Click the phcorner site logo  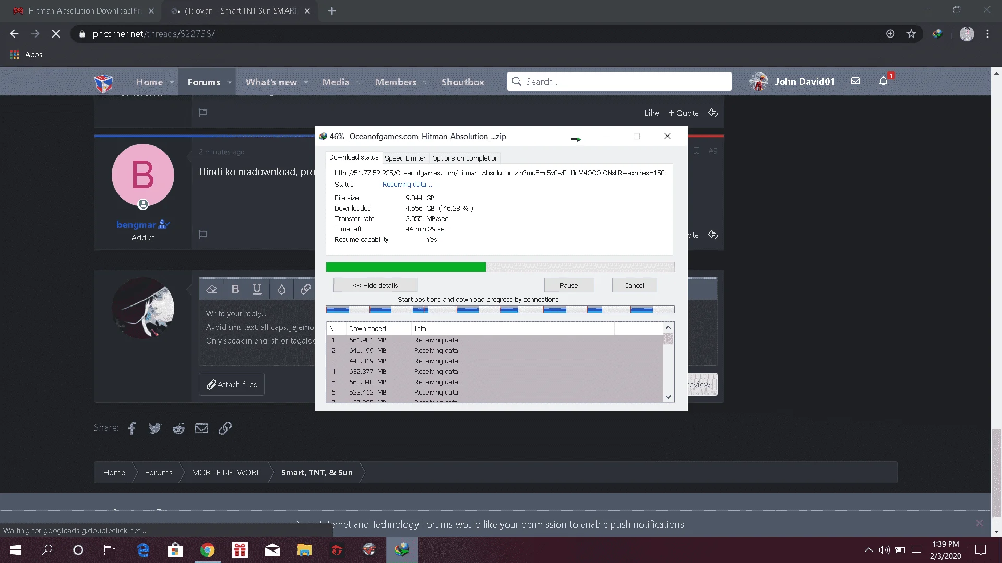(x=103, y=82)
